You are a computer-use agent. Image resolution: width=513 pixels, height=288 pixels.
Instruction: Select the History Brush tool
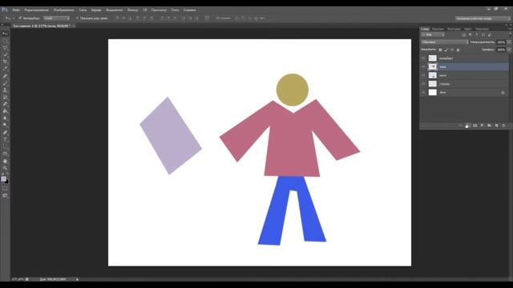pos(5,97)
